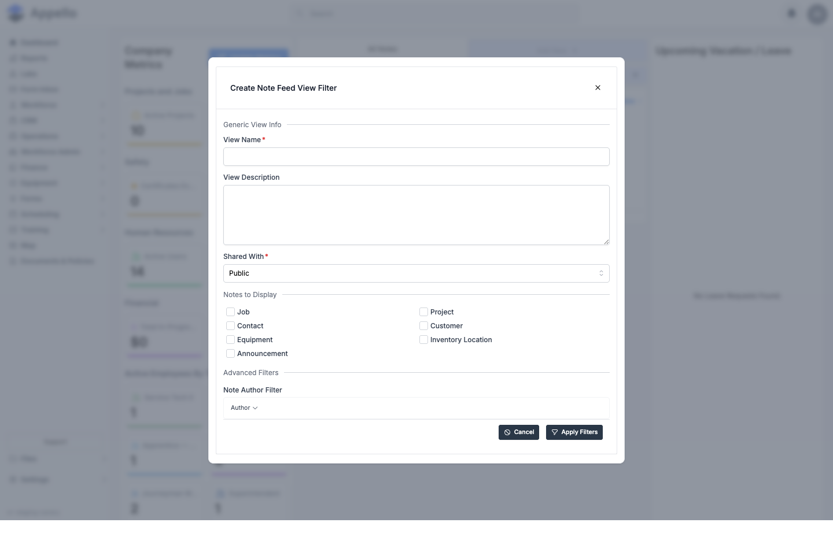The width and height of the screenshot is (833, 541).
Task: Click the View Name input field
Action: [417, 157]
